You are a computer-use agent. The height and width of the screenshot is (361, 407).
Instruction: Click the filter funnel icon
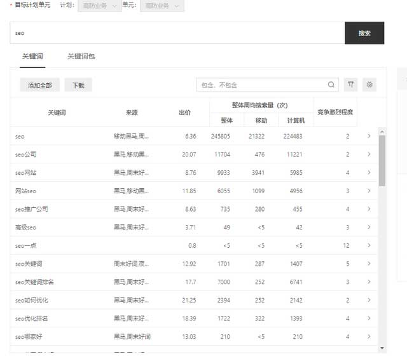point(350,85)
